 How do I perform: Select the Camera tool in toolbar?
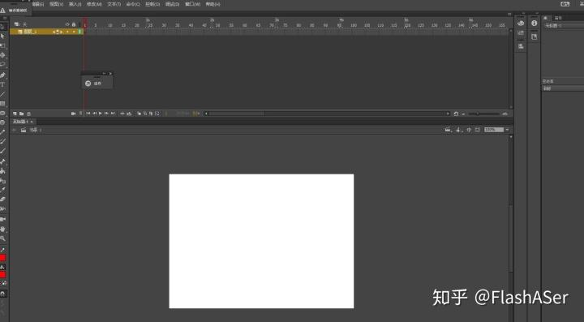click(x=2, y=219)
